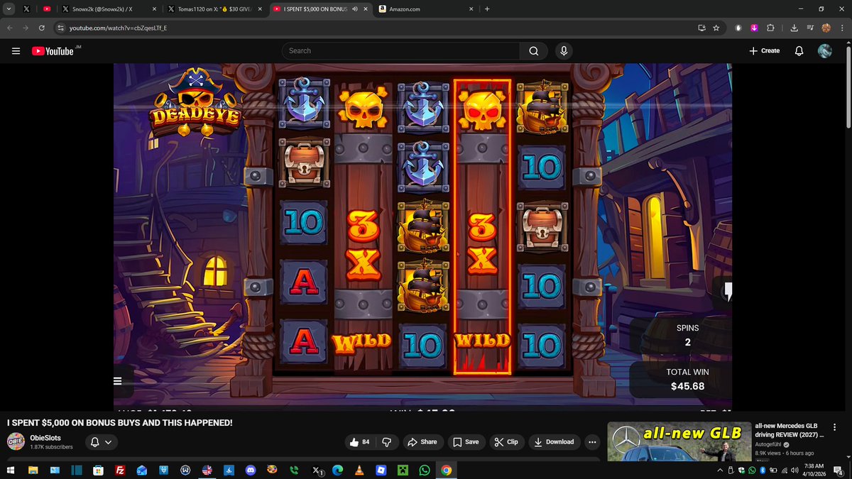The image size is (852, 479).
Task: Open the system volume control
Action: (793, 470)
